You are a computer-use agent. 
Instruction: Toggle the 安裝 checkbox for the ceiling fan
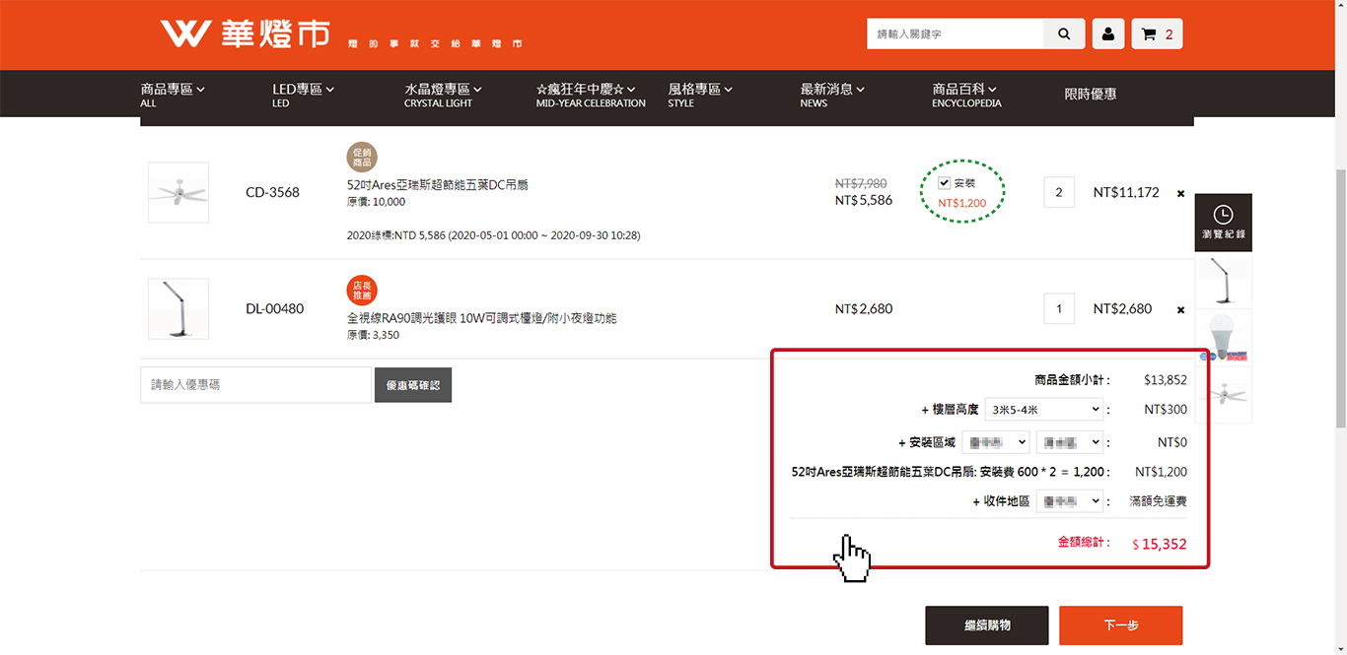944,183
